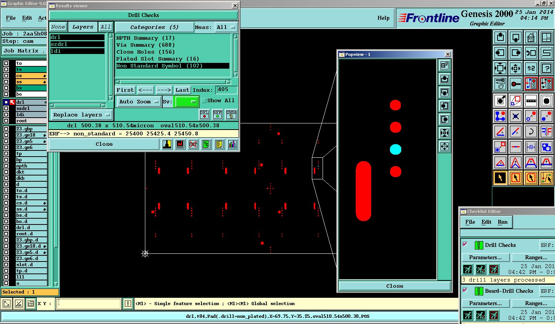Screen dimensions: 555x324
Task: Open the Edit menu in Graphic Editor
Action: coord(27,18)
